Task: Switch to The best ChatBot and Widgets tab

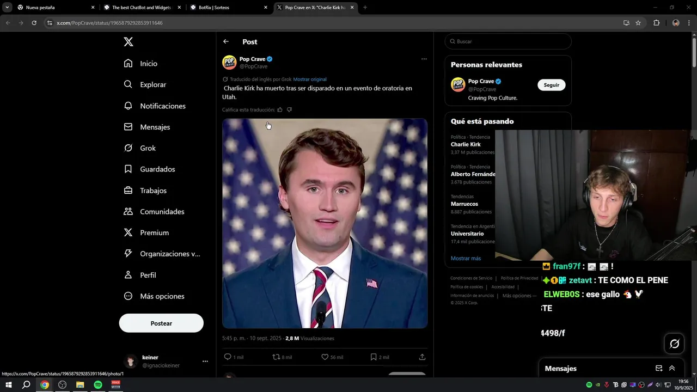Action: [x=142, y=8]
